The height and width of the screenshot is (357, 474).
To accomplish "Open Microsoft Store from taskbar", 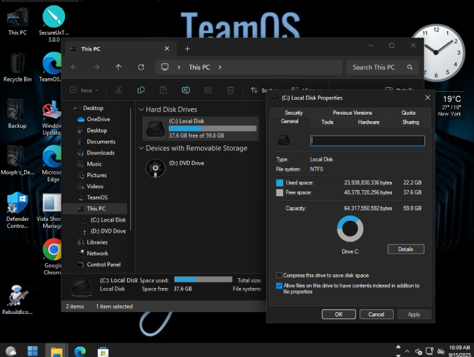I will click(x=103, y=352).
